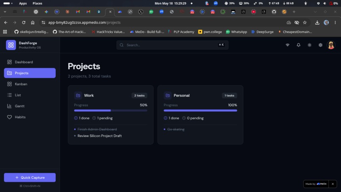Click the address bar URL
The image size is (341, 192).
pos(84,22)
